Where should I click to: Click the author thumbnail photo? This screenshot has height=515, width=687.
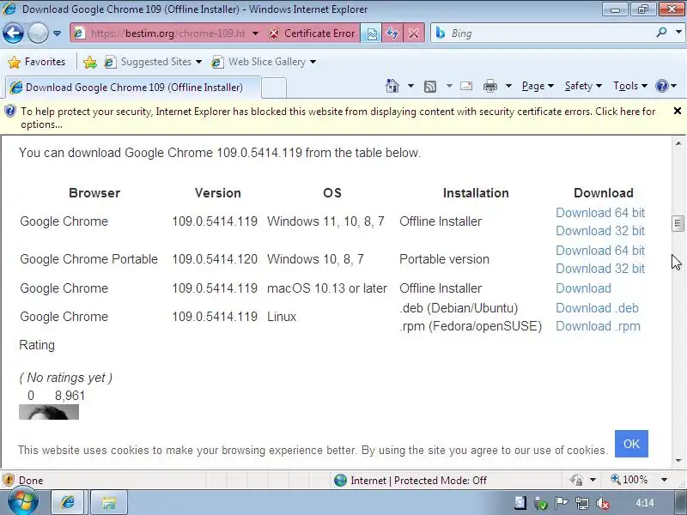[49, 412]
